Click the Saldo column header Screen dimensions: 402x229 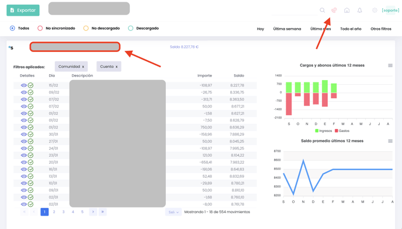pos(238,75)
